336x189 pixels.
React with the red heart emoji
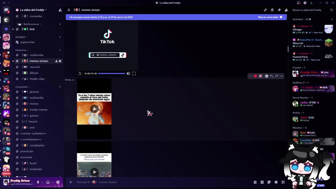click(x=255, y=76)
